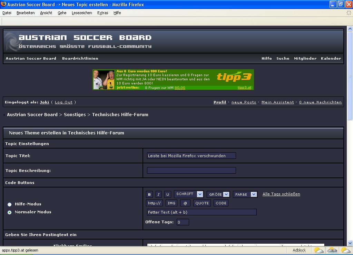This screenshot has width=353, height=255.
Task: Click the cloudy weather icon in status bar
Action: click(332, 250)
